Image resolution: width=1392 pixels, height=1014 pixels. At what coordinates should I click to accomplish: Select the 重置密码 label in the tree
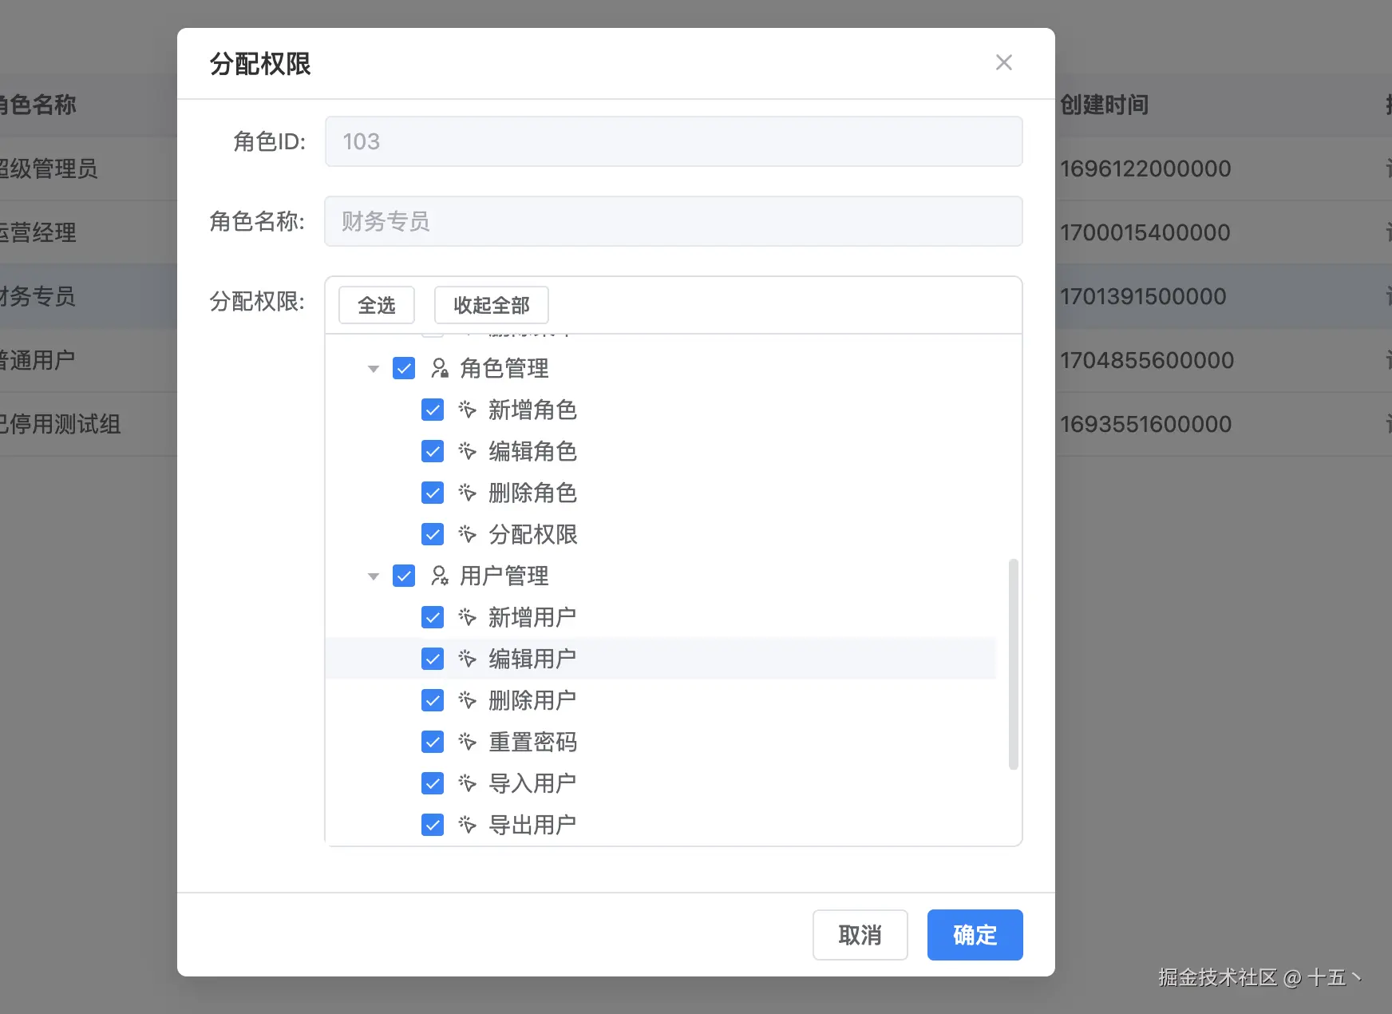pyautogui.click(x=532, y=742)
